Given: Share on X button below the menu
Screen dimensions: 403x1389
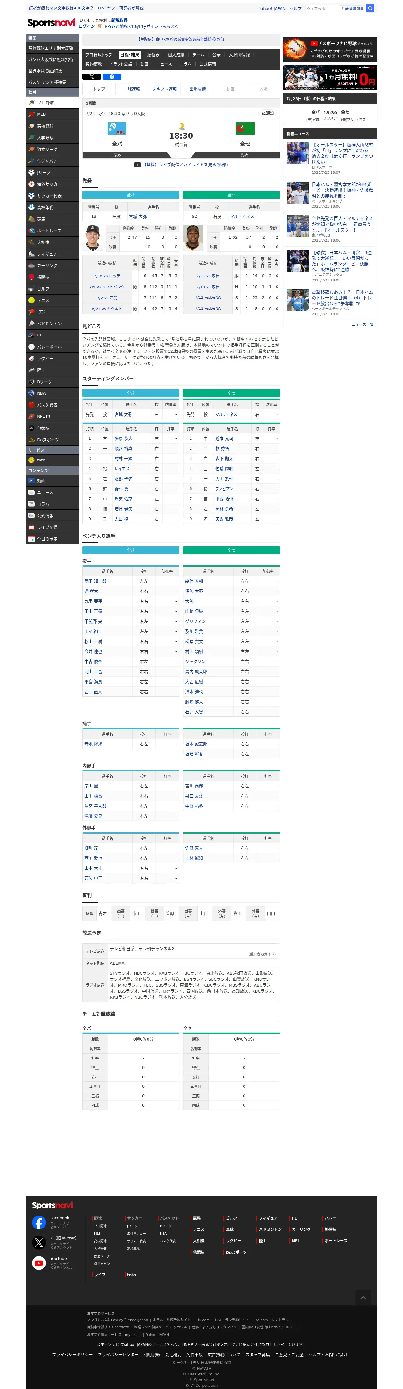Looking at the screenshot, I should point(92,77).
